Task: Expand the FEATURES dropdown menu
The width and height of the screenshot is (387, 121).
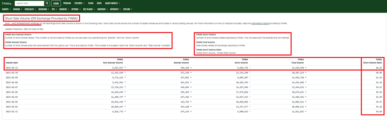Action: coord(79,3)
